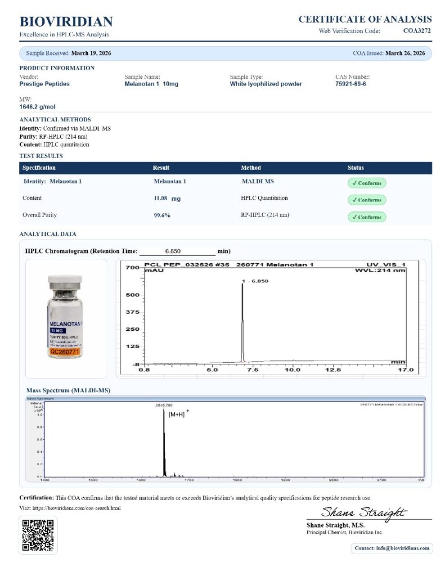
Task: Click the Prestige Peptides vendor name
Action: click(x=44, y=84)
